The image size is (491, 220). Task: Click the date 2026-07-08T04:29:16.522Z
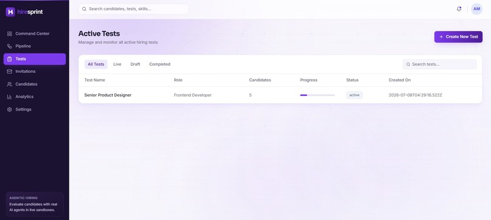click(x=415, y=95)
